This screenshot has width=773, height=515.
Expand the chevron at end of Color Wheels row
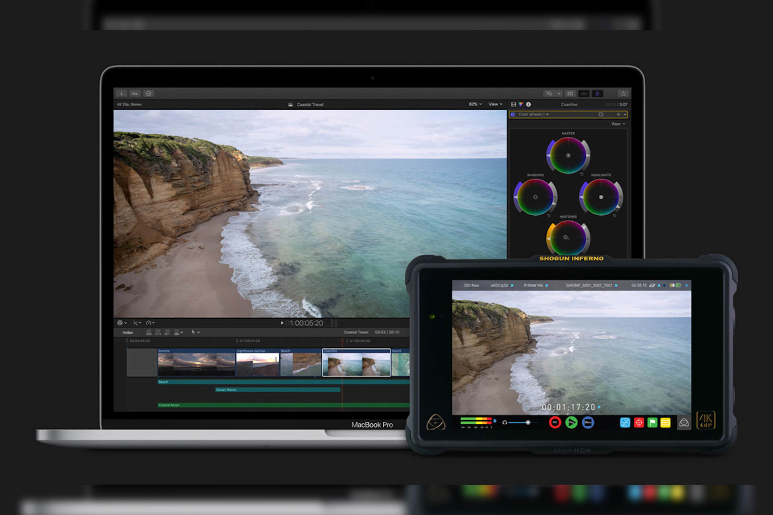click(x=625, y=115)
